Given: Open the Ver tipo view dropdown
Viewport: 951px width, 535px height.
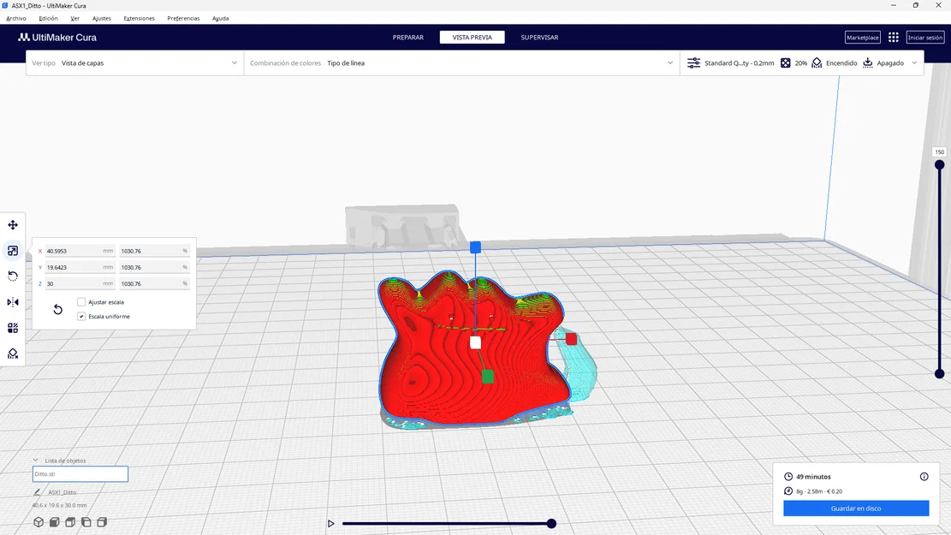Looking at the screenshot, I should coord(137,62).
